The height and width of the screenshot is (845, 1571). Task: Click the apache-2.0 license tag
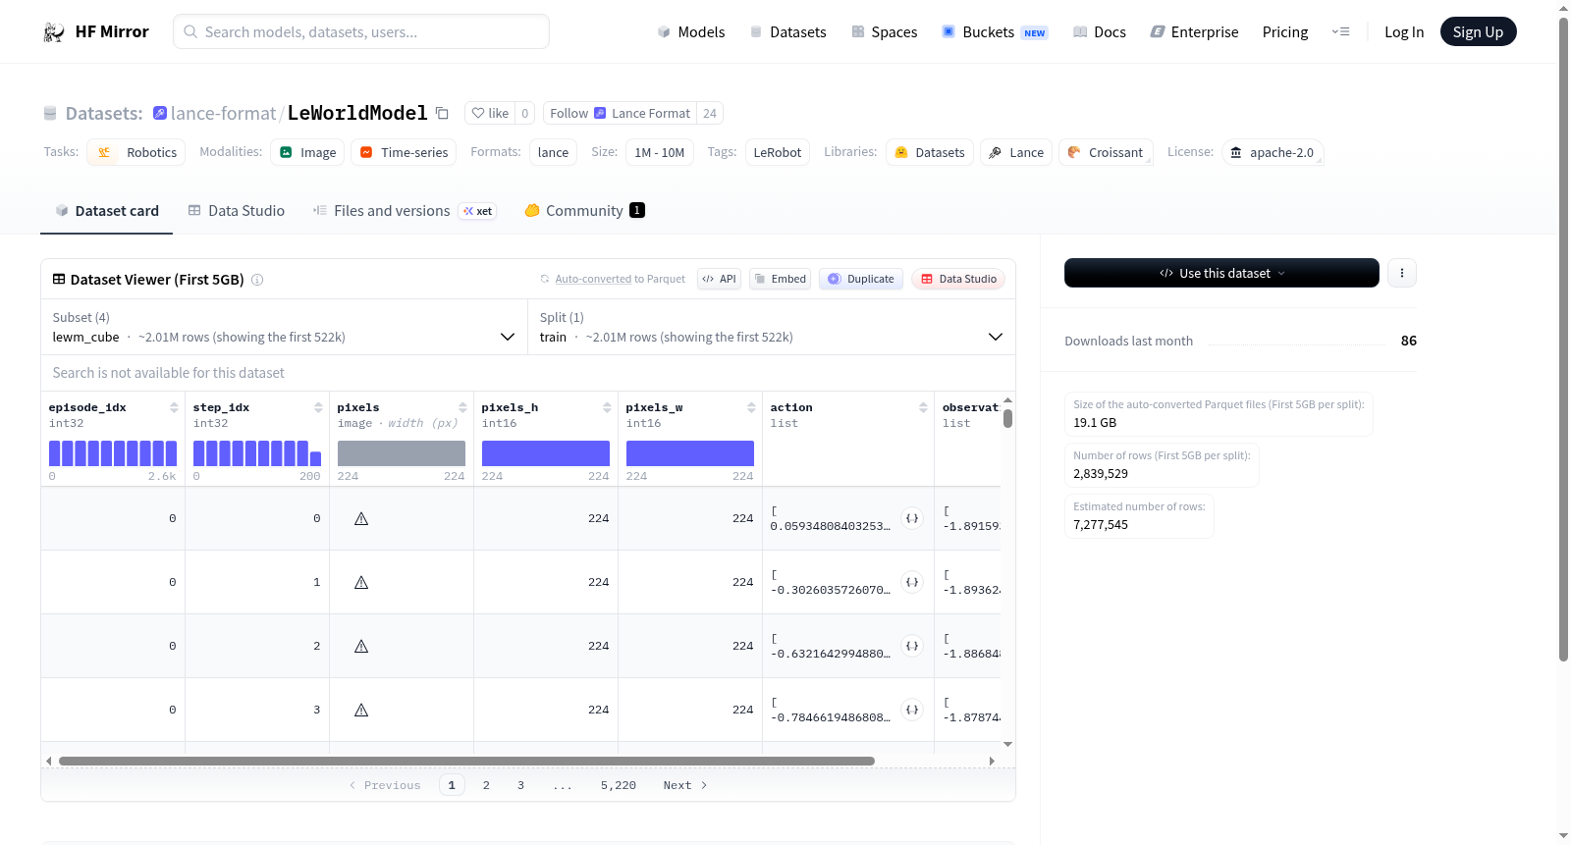(1273, 152)
